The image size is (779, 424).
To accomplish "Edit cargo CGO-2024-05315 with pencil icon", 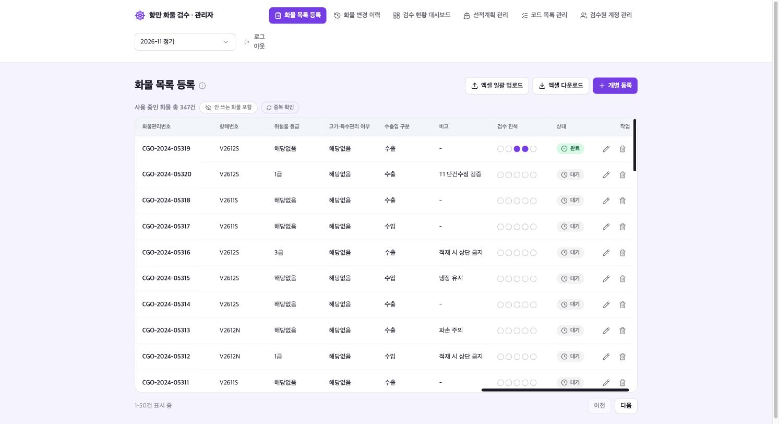I will (606, 279).
